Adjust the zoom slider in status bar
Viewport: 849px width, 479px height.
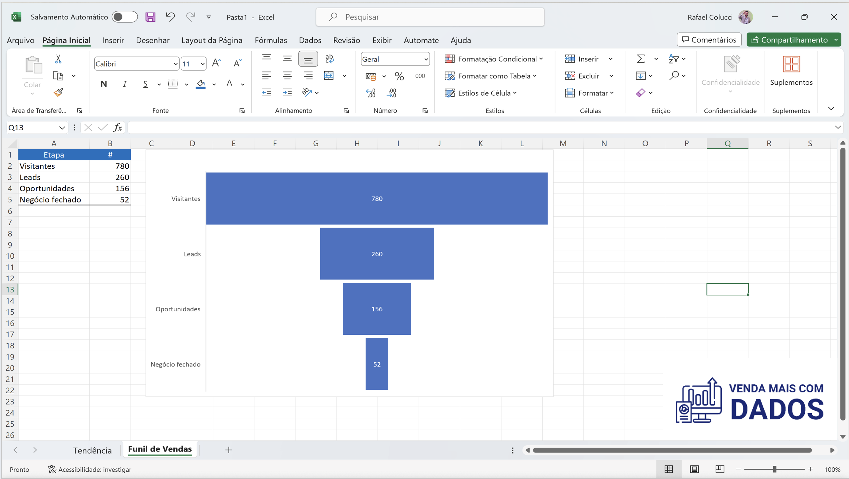click(x=774, y=469)
